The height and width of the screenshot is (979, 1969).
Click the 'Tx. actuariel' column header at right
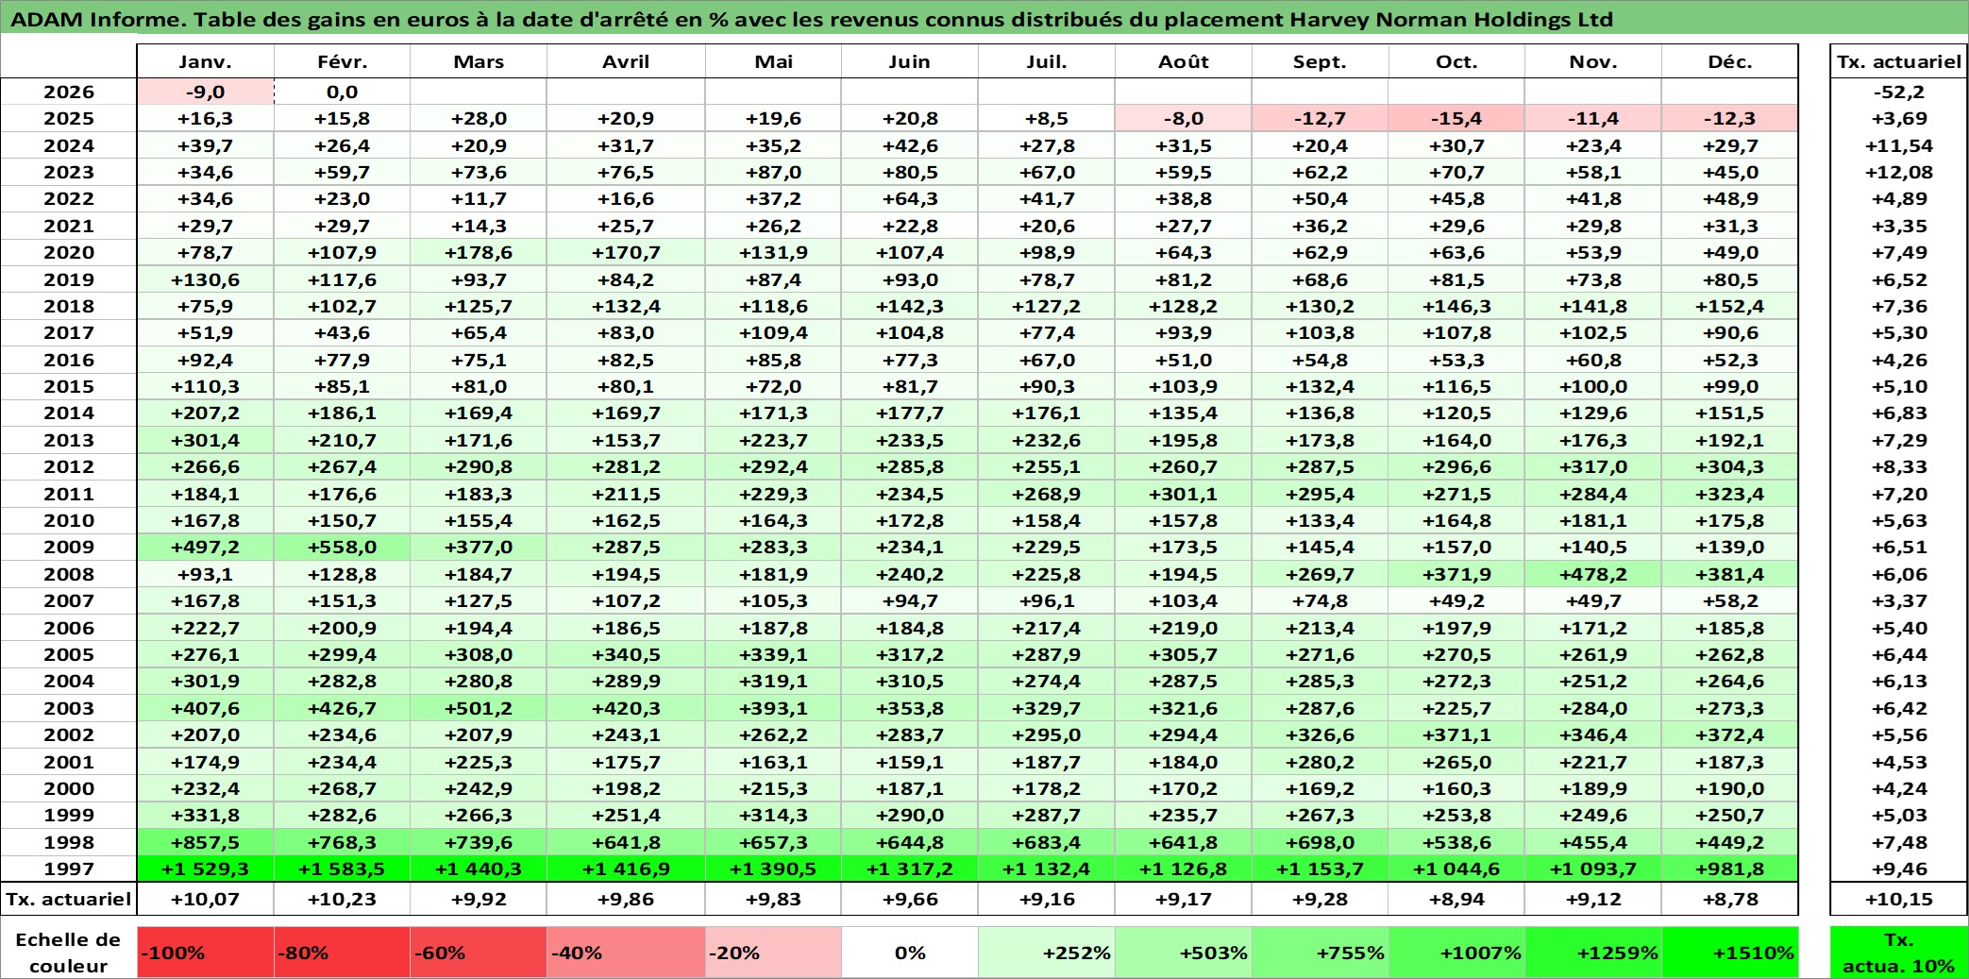click(1898, 61)
